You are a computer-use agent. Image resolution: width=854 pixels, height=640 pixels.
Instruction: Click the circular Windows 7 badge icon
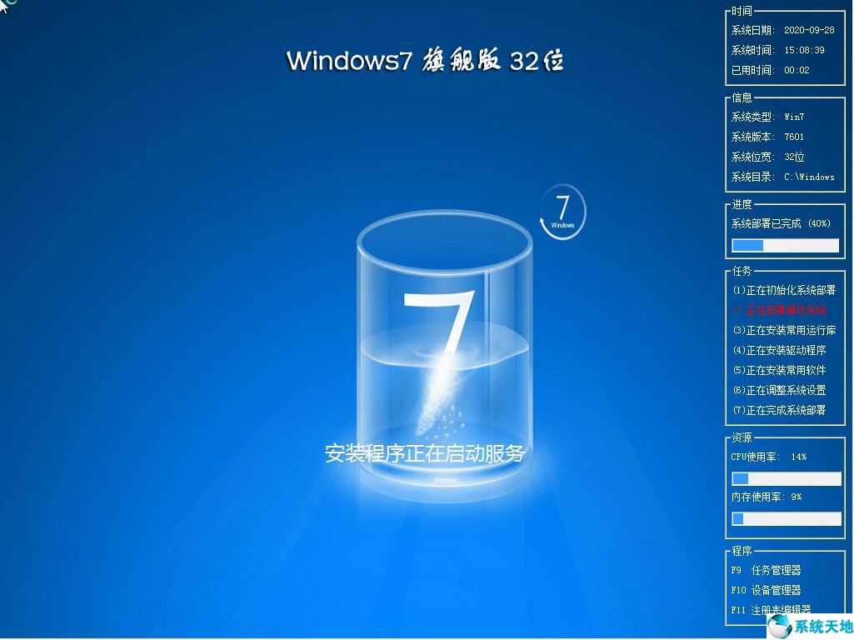[x=562, y=212]
